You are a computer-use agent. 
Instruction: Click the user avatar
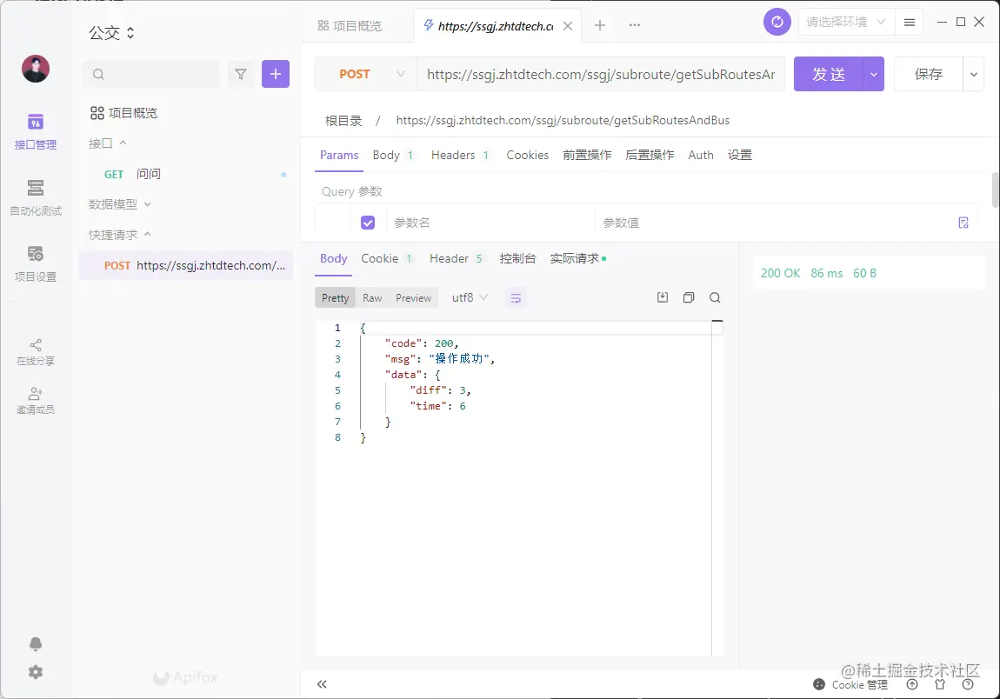[36, 69]
